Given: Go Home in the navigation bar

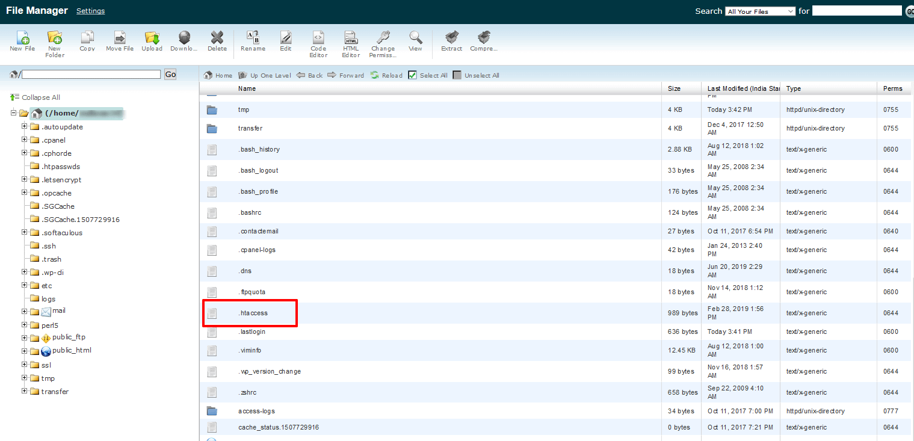Looking at the screenshot, I should [218, 75].
